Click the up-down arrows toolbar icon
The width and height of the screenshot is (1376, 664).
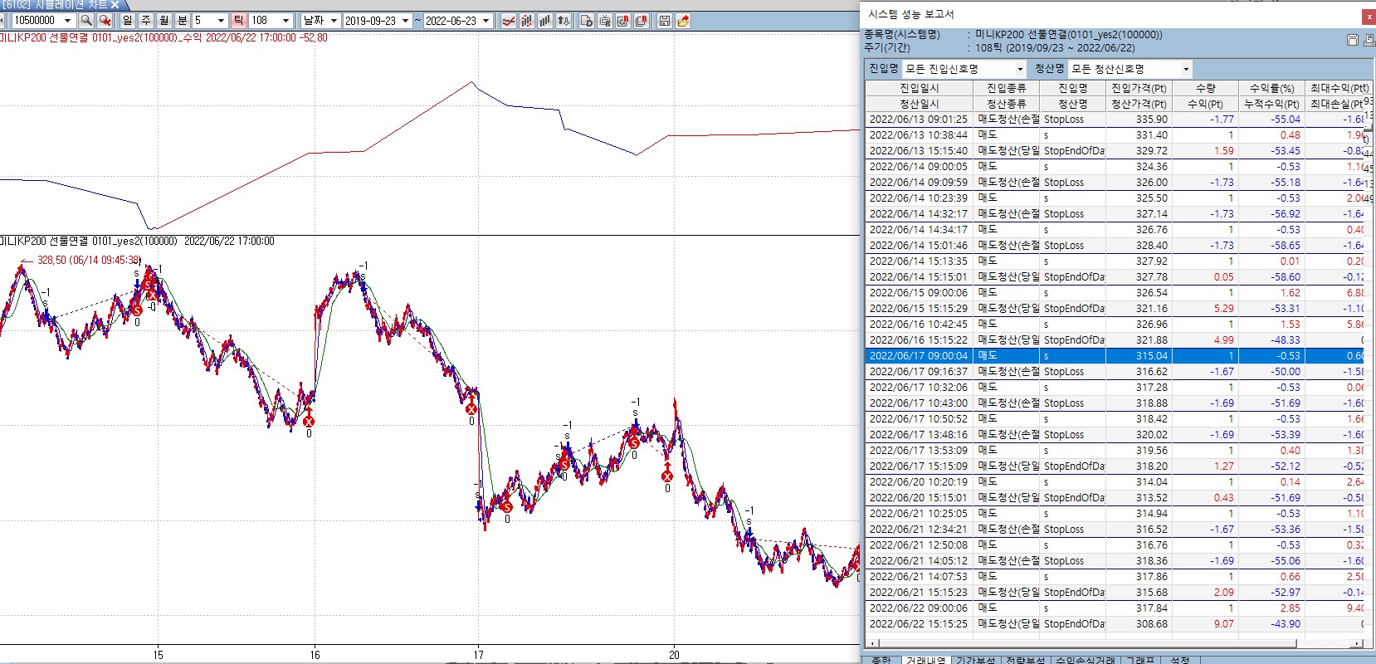pos(564,21)
